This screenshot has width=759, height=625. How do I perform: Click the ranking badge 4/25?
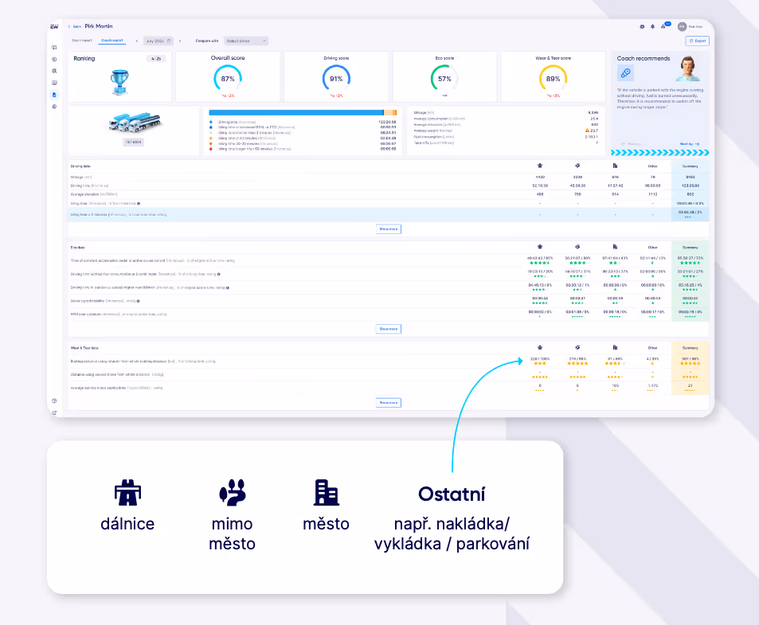156,59
